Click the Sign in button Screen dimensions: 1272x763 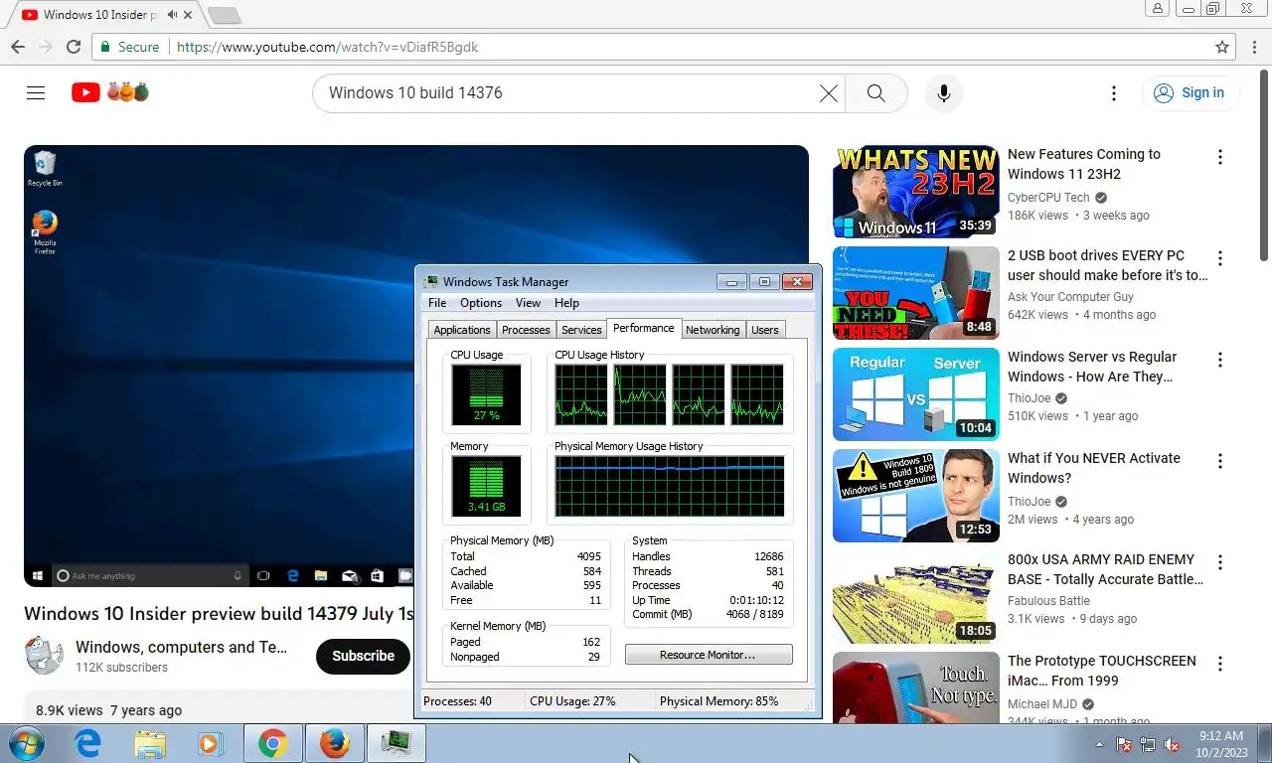click(x=1190, y=92)
